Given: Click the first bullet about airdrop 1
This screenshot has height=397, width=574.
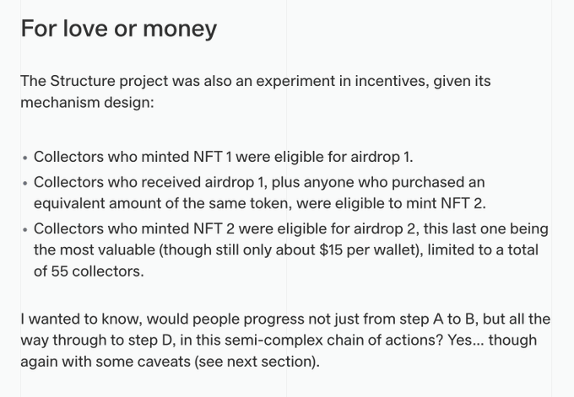Looking at the screenshot, I should (223, 158).
